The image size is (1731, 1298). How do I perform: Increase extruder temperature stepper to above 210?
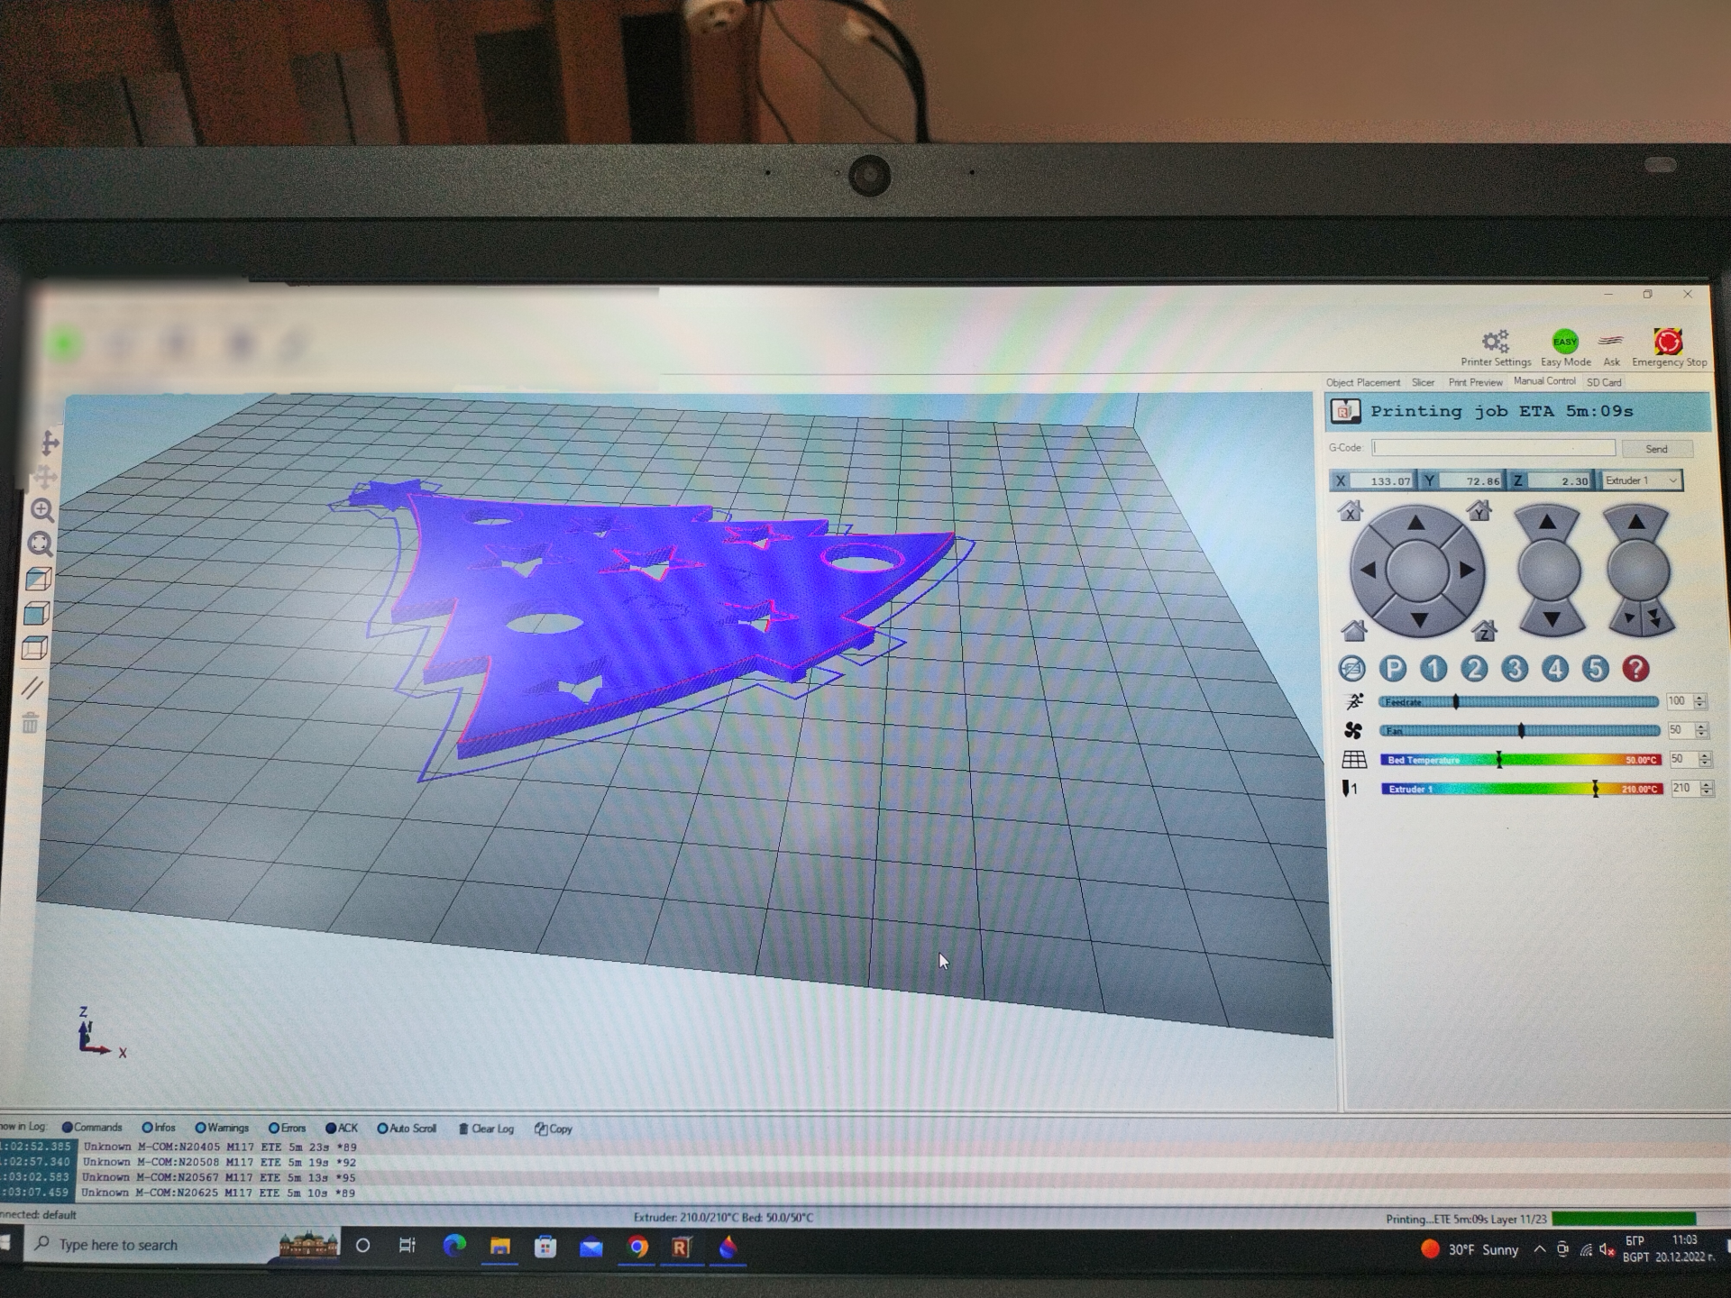1707,783
